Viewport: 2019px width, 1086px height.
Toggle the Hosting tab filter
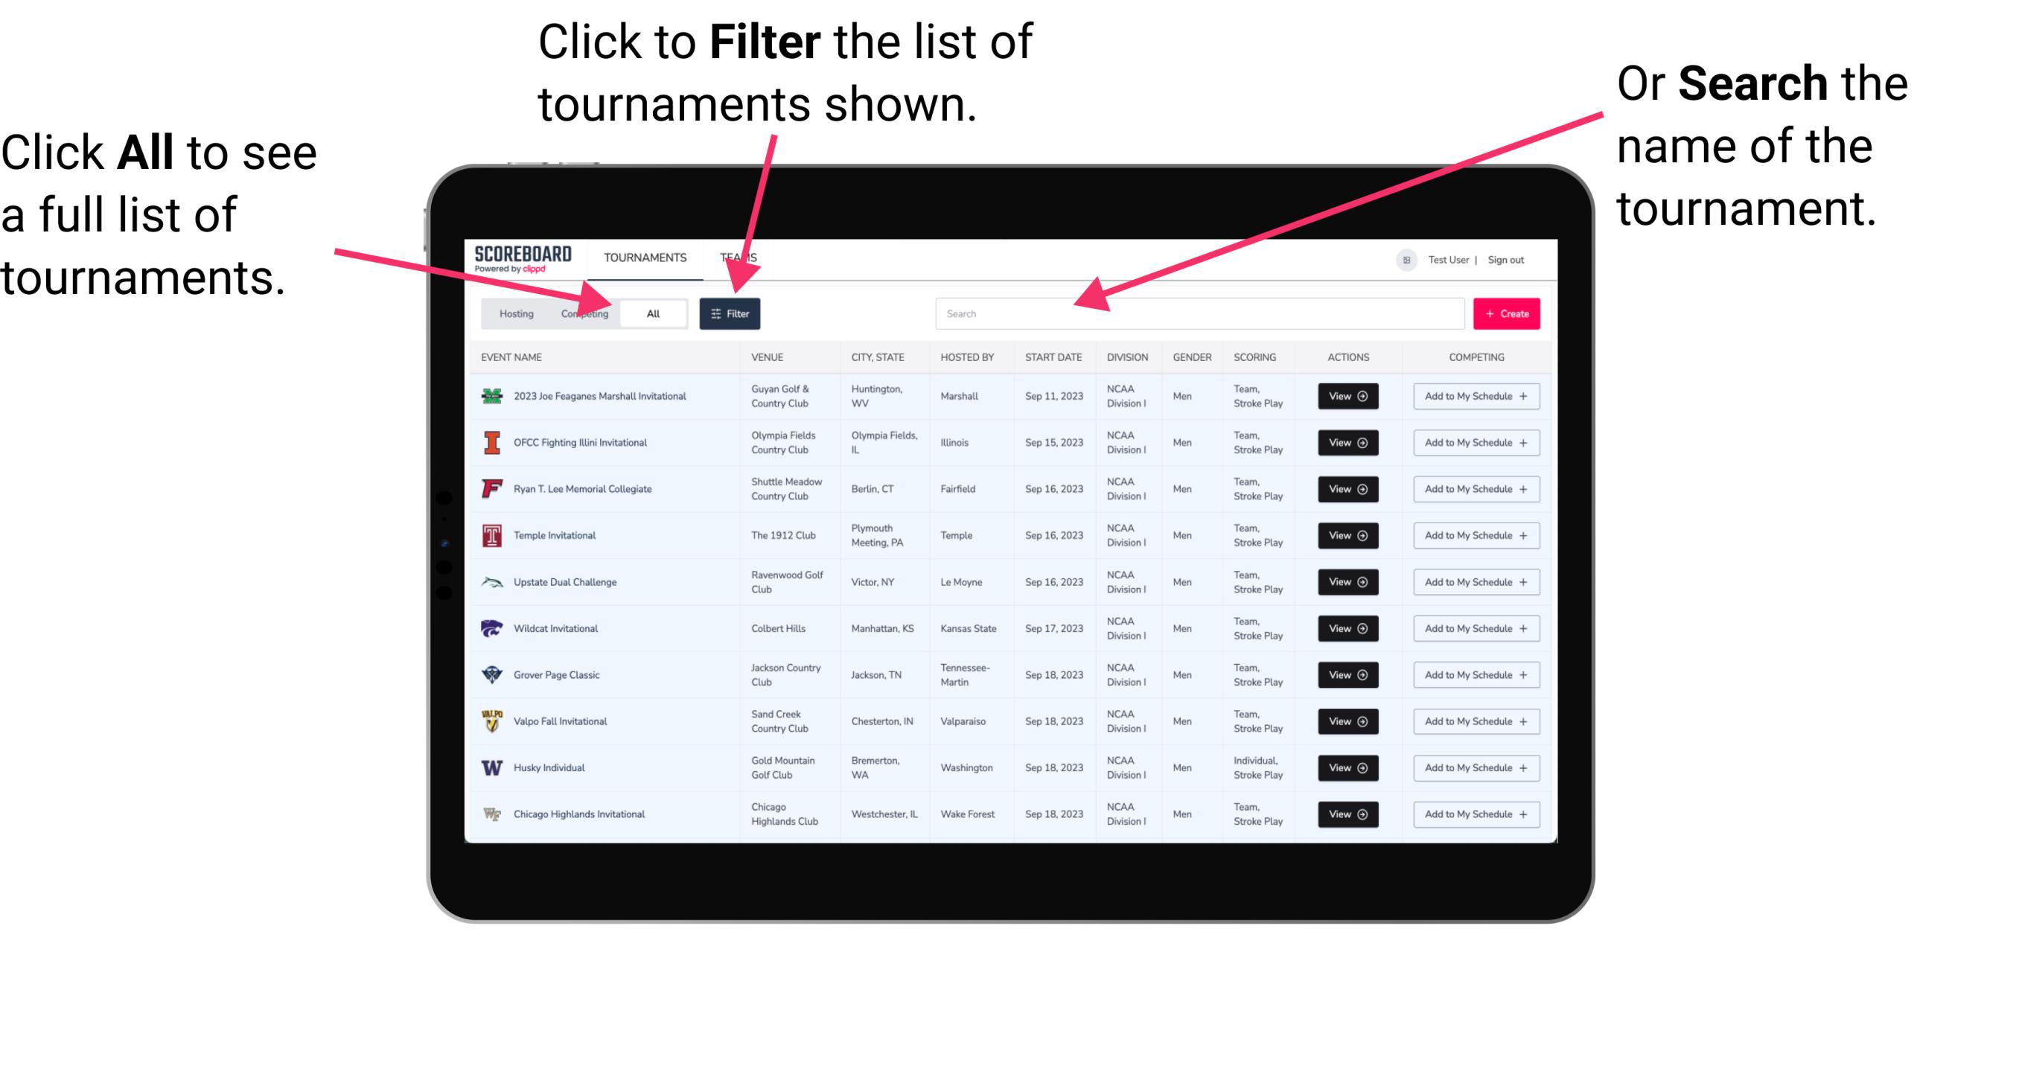point(512,313)
